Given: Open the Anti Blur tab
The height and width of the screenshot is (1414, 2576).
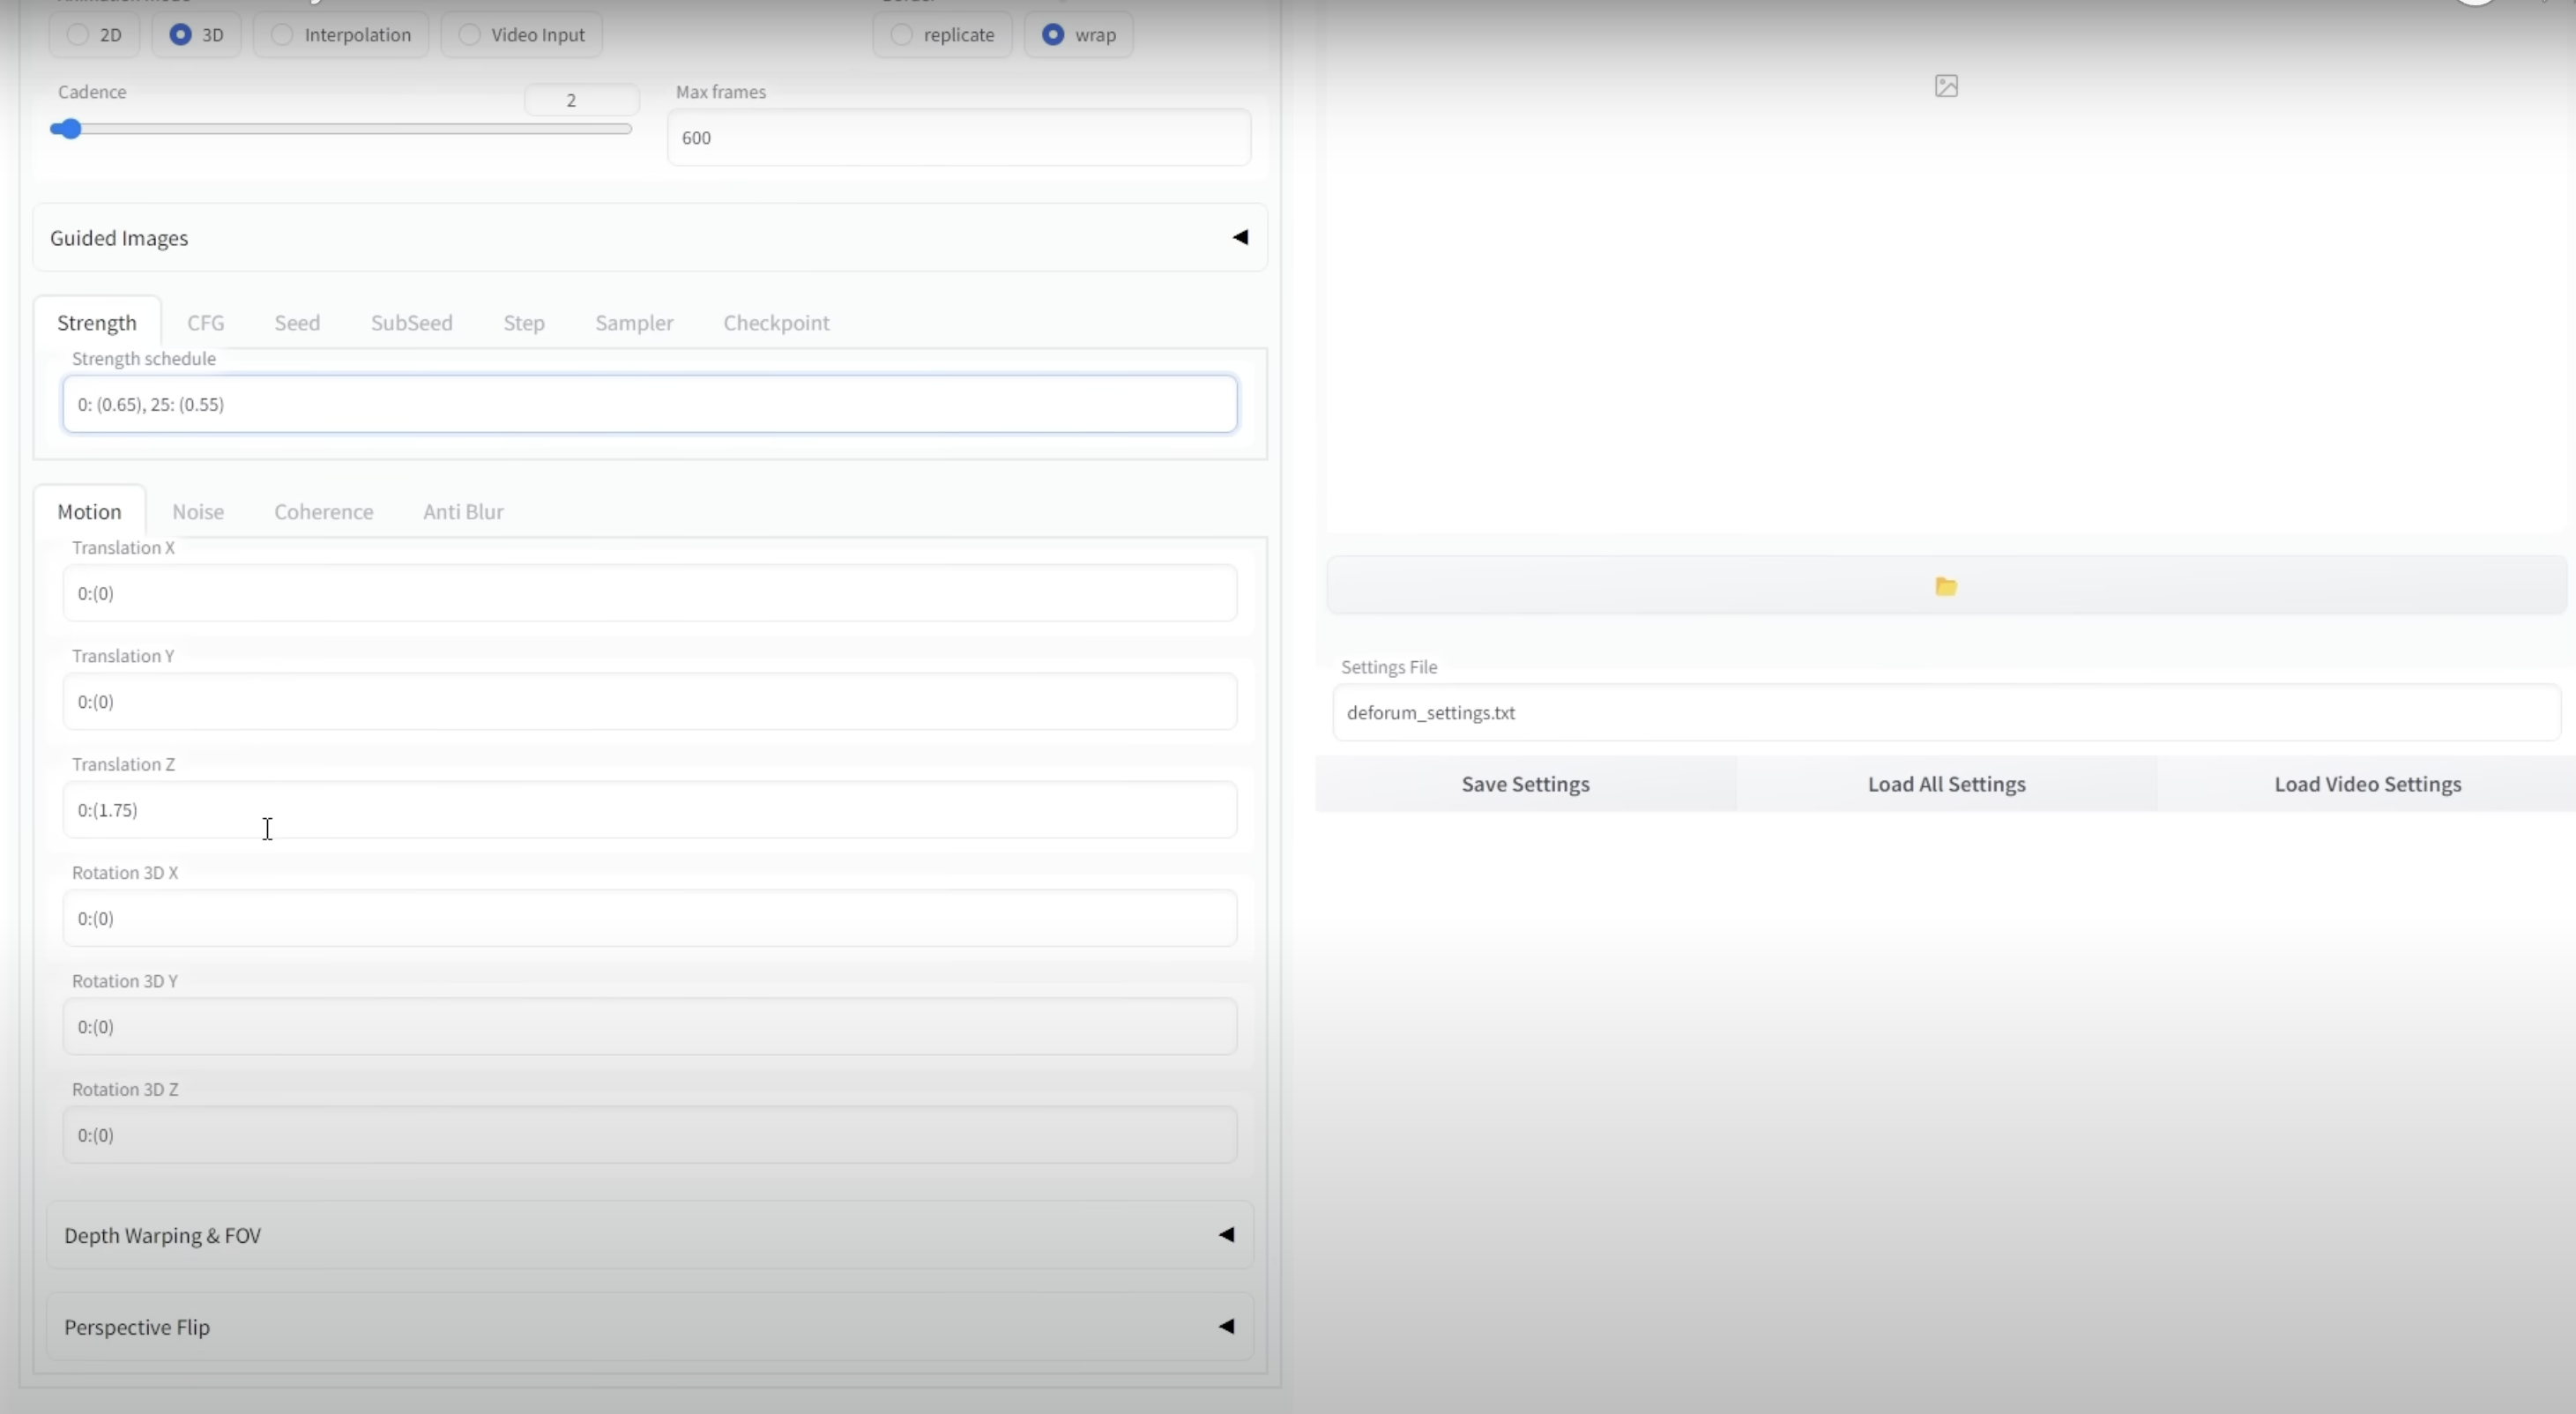Looking at the screenshot, I should click(463, 512).
